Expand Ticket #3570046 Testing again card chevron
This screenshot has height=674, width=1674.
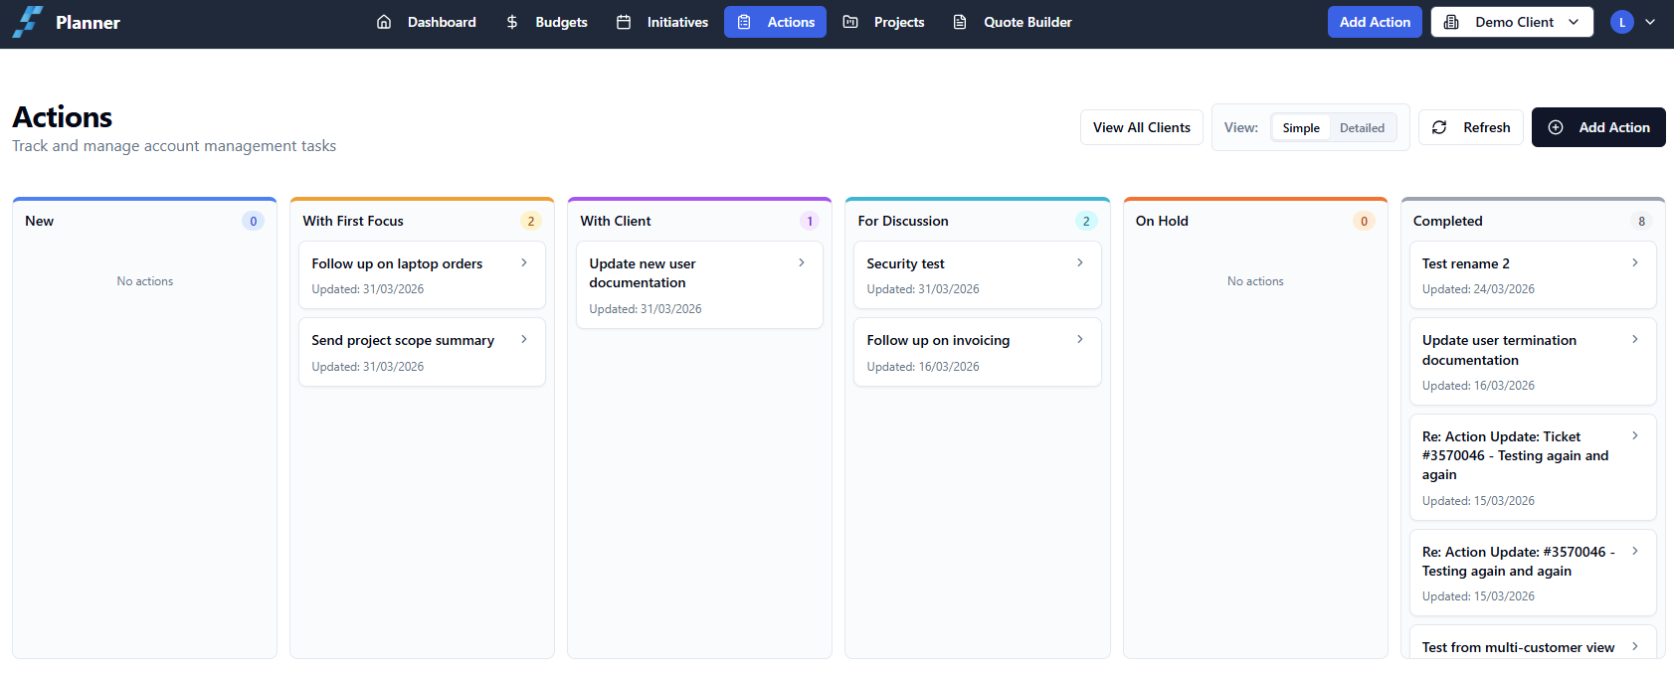click(x=1635, y=435)
